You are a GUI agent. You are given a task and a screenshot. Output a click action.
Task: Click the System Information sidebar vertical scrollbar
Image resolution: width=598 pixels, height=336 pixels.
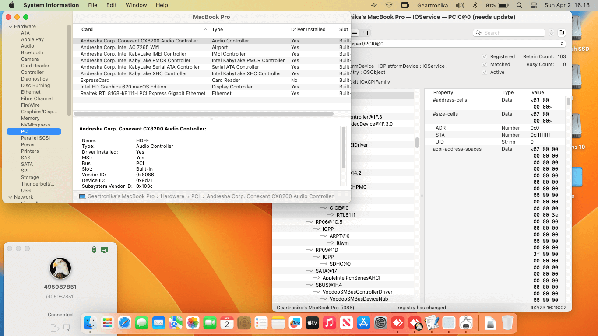point(69,70)
